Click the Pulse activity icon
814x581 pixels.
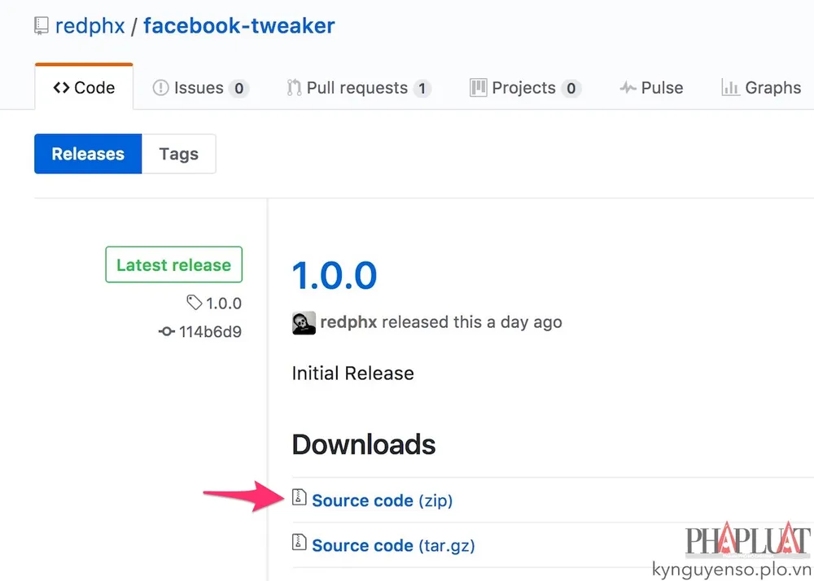(x=627, y=87)
